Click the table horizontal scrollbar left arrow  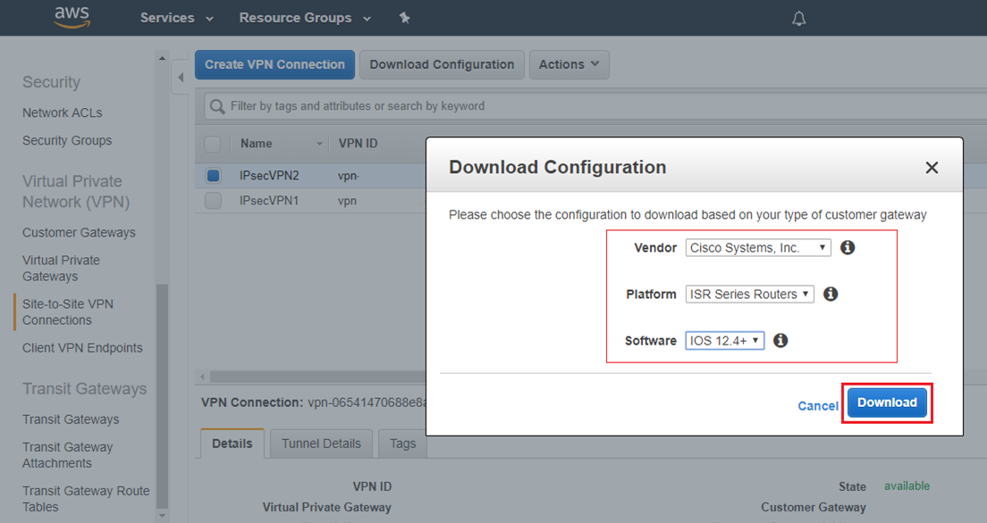(x=202, y=377)
